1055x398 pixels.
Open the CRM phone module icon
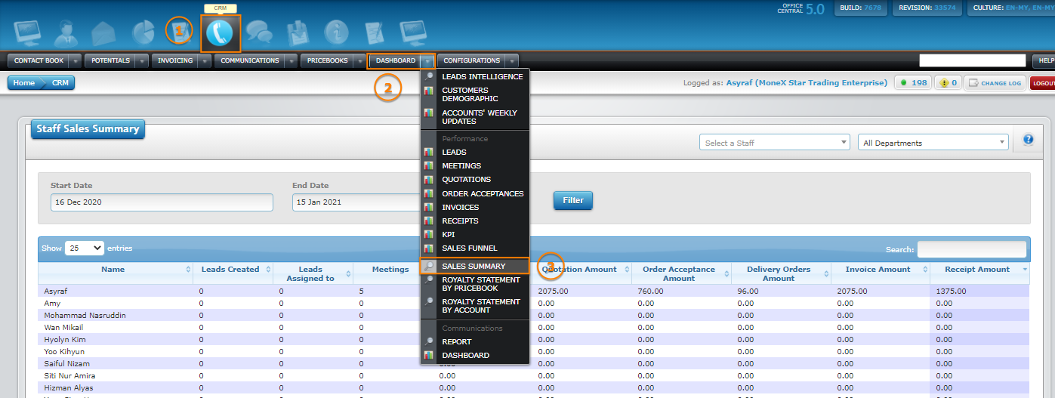click(220, 33)
